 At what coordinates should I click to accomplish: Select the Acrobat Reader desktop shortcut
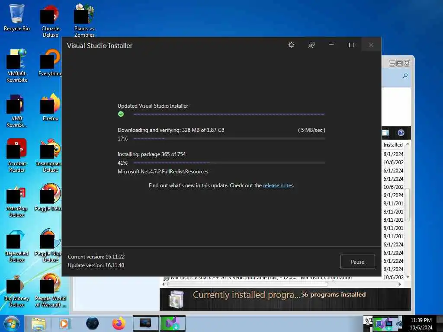point(17,155)
